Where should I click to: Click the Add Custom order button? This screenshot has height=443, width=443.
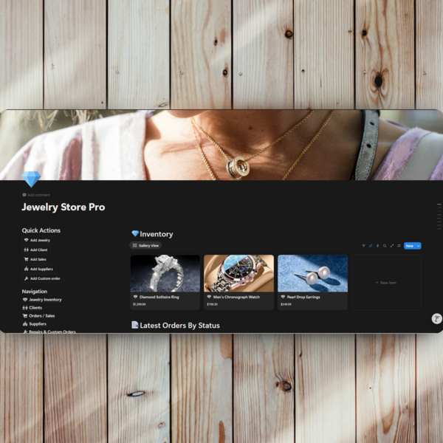42,278
